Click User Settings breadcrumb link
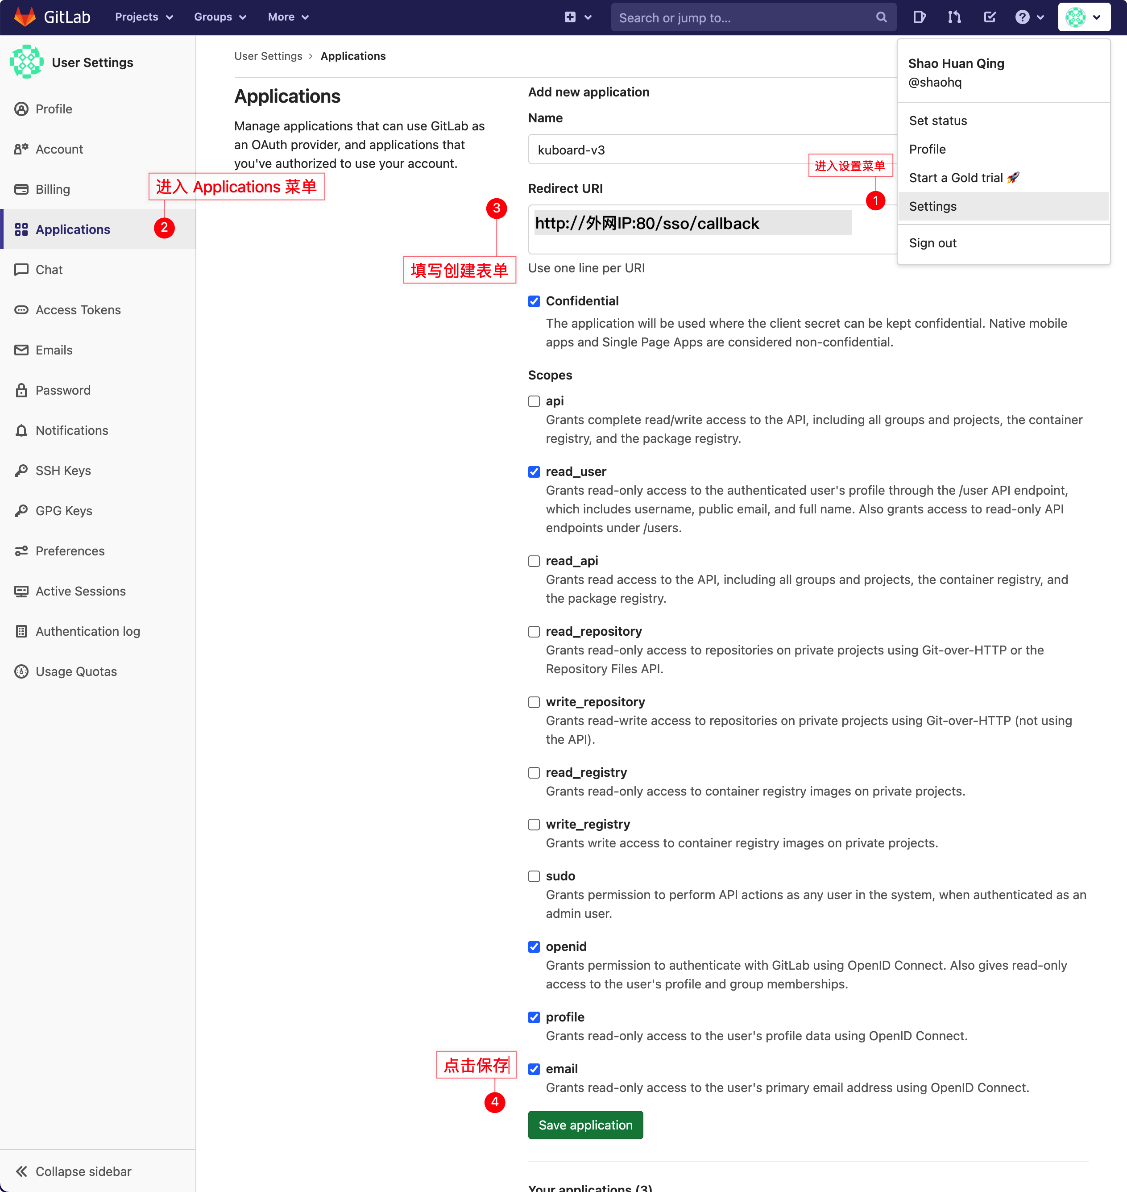This screenshot has width=1127, height=1192. click(268, 56)
